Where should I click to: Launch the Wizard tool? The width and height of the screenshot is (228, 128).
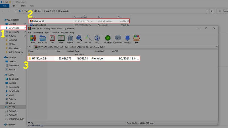coord(88,39)
